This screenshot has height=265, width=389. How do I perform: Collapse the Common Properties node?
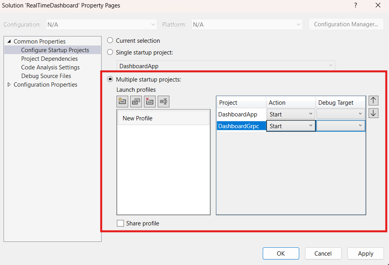pos(9,41)
